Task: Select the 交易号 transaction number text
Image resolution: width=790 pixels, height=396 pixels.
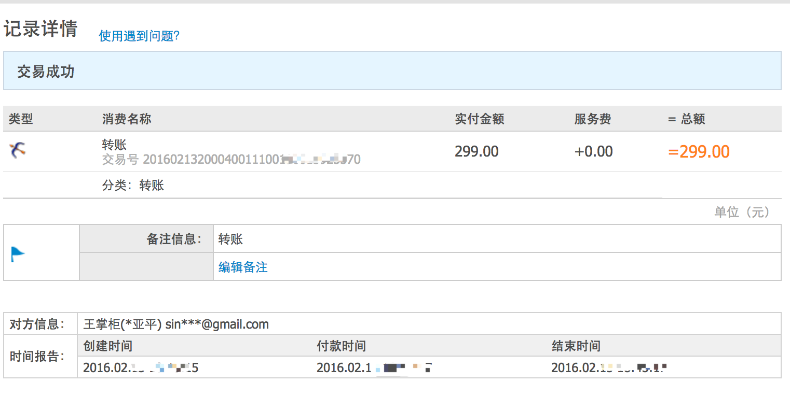Action: [x=231, y=159]
